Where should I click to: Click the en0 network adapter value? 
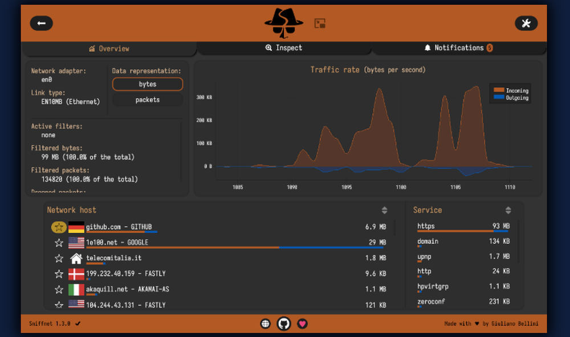47,80
